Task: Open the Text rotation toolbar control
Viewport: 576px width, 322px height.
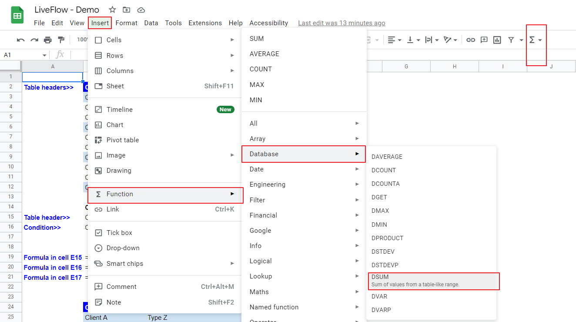Action: 450,40
